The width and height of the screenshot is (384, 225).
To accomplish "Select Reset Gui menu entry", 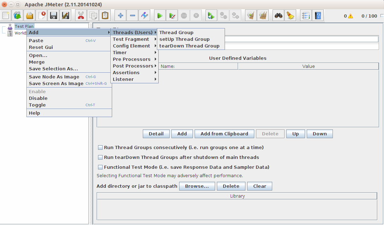I will point(69,47).
